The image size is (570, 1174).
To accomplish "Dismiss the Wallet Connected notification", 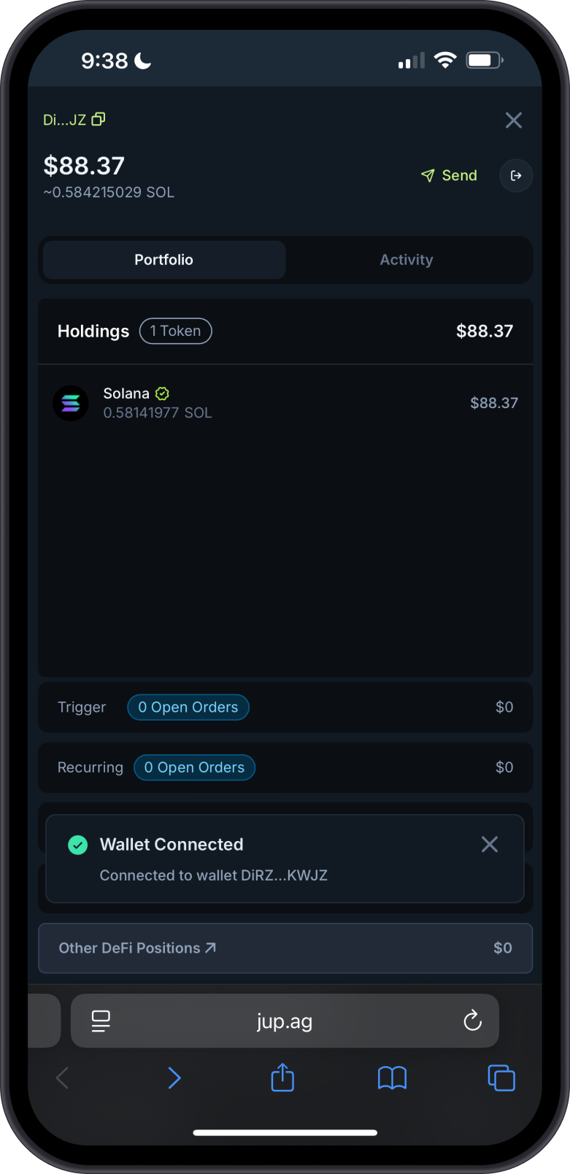I will [x=490, y=844].
